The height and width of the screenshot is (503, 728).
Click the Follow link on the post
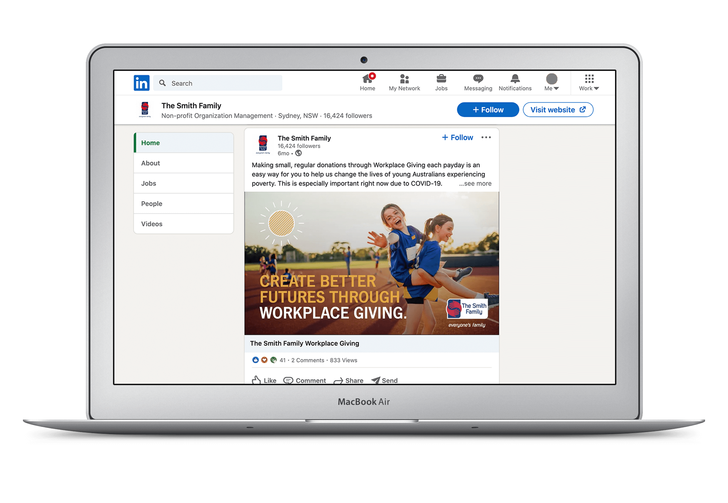(x=458, y=138)
